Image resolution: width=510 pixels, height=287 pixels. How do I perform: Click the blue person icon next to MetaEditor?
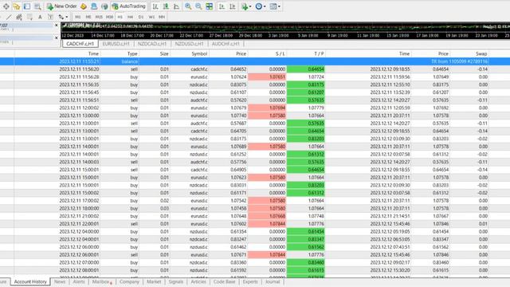94,6
